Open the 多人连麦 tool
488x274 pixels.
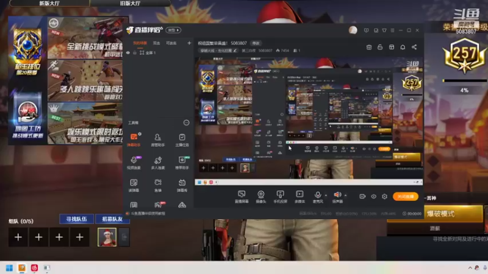158,163
